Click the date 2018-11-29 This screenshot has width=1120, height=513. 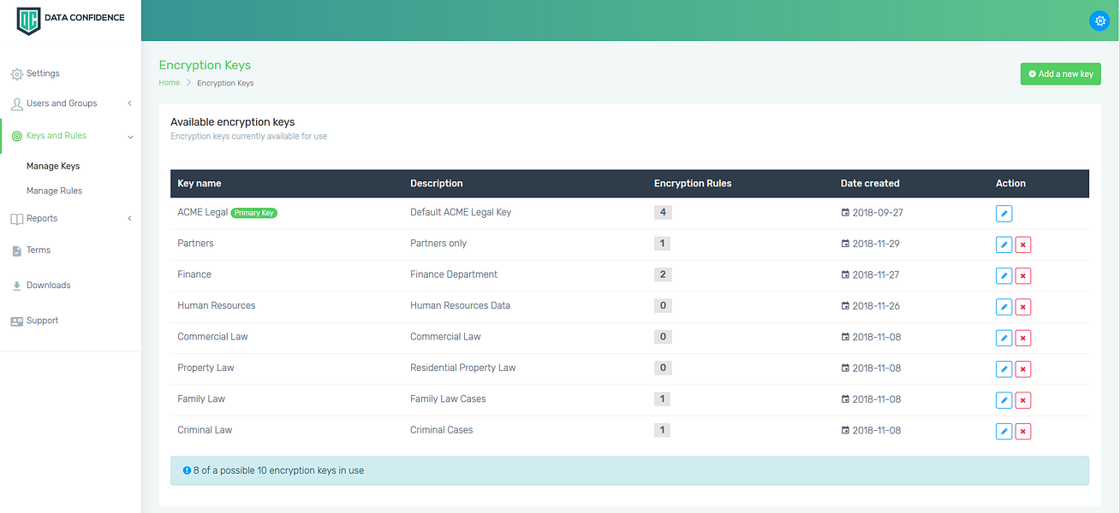[876, 244]
